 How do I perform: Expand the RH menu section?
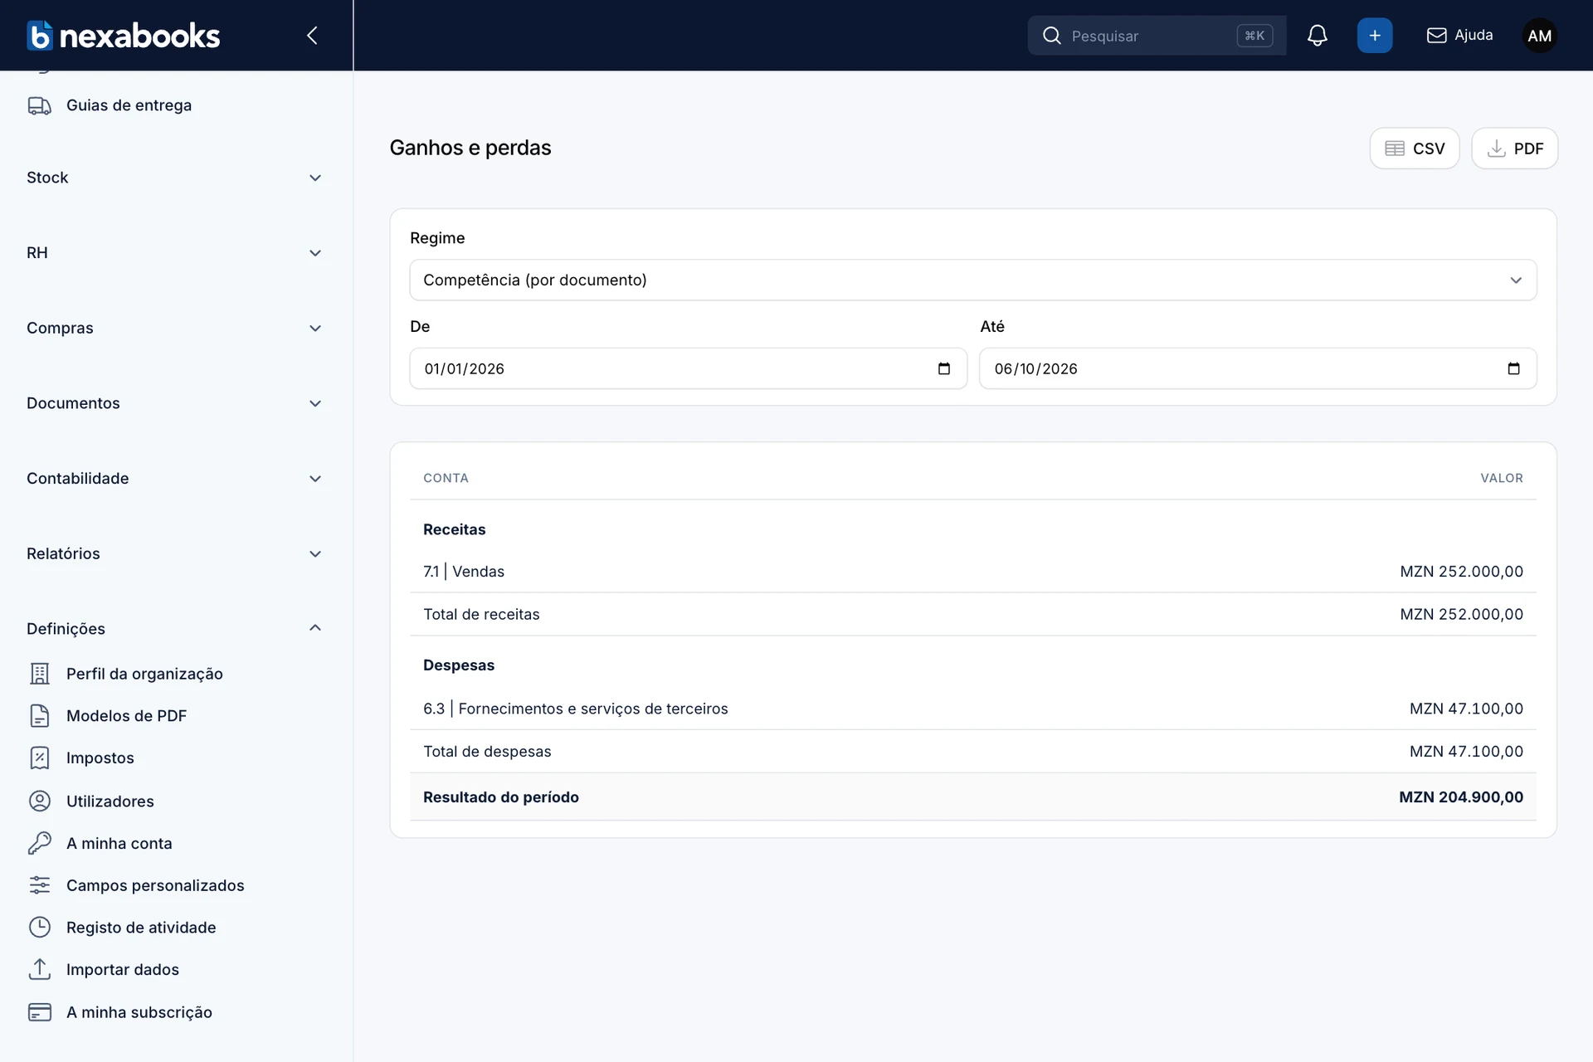174,253
